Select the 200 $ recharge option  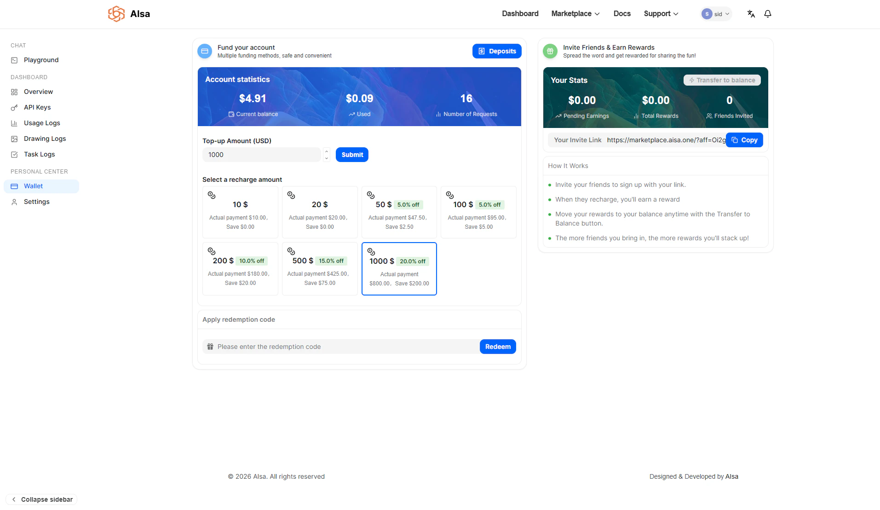point(240,268)
